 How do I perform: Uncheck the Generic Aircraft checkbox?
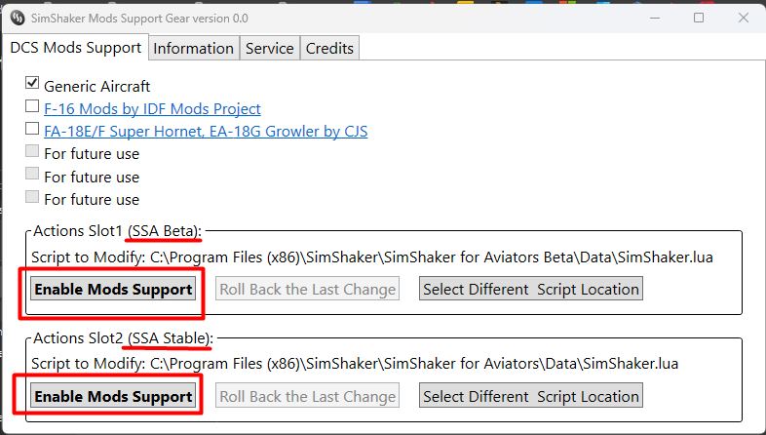(x=32, y=83)
